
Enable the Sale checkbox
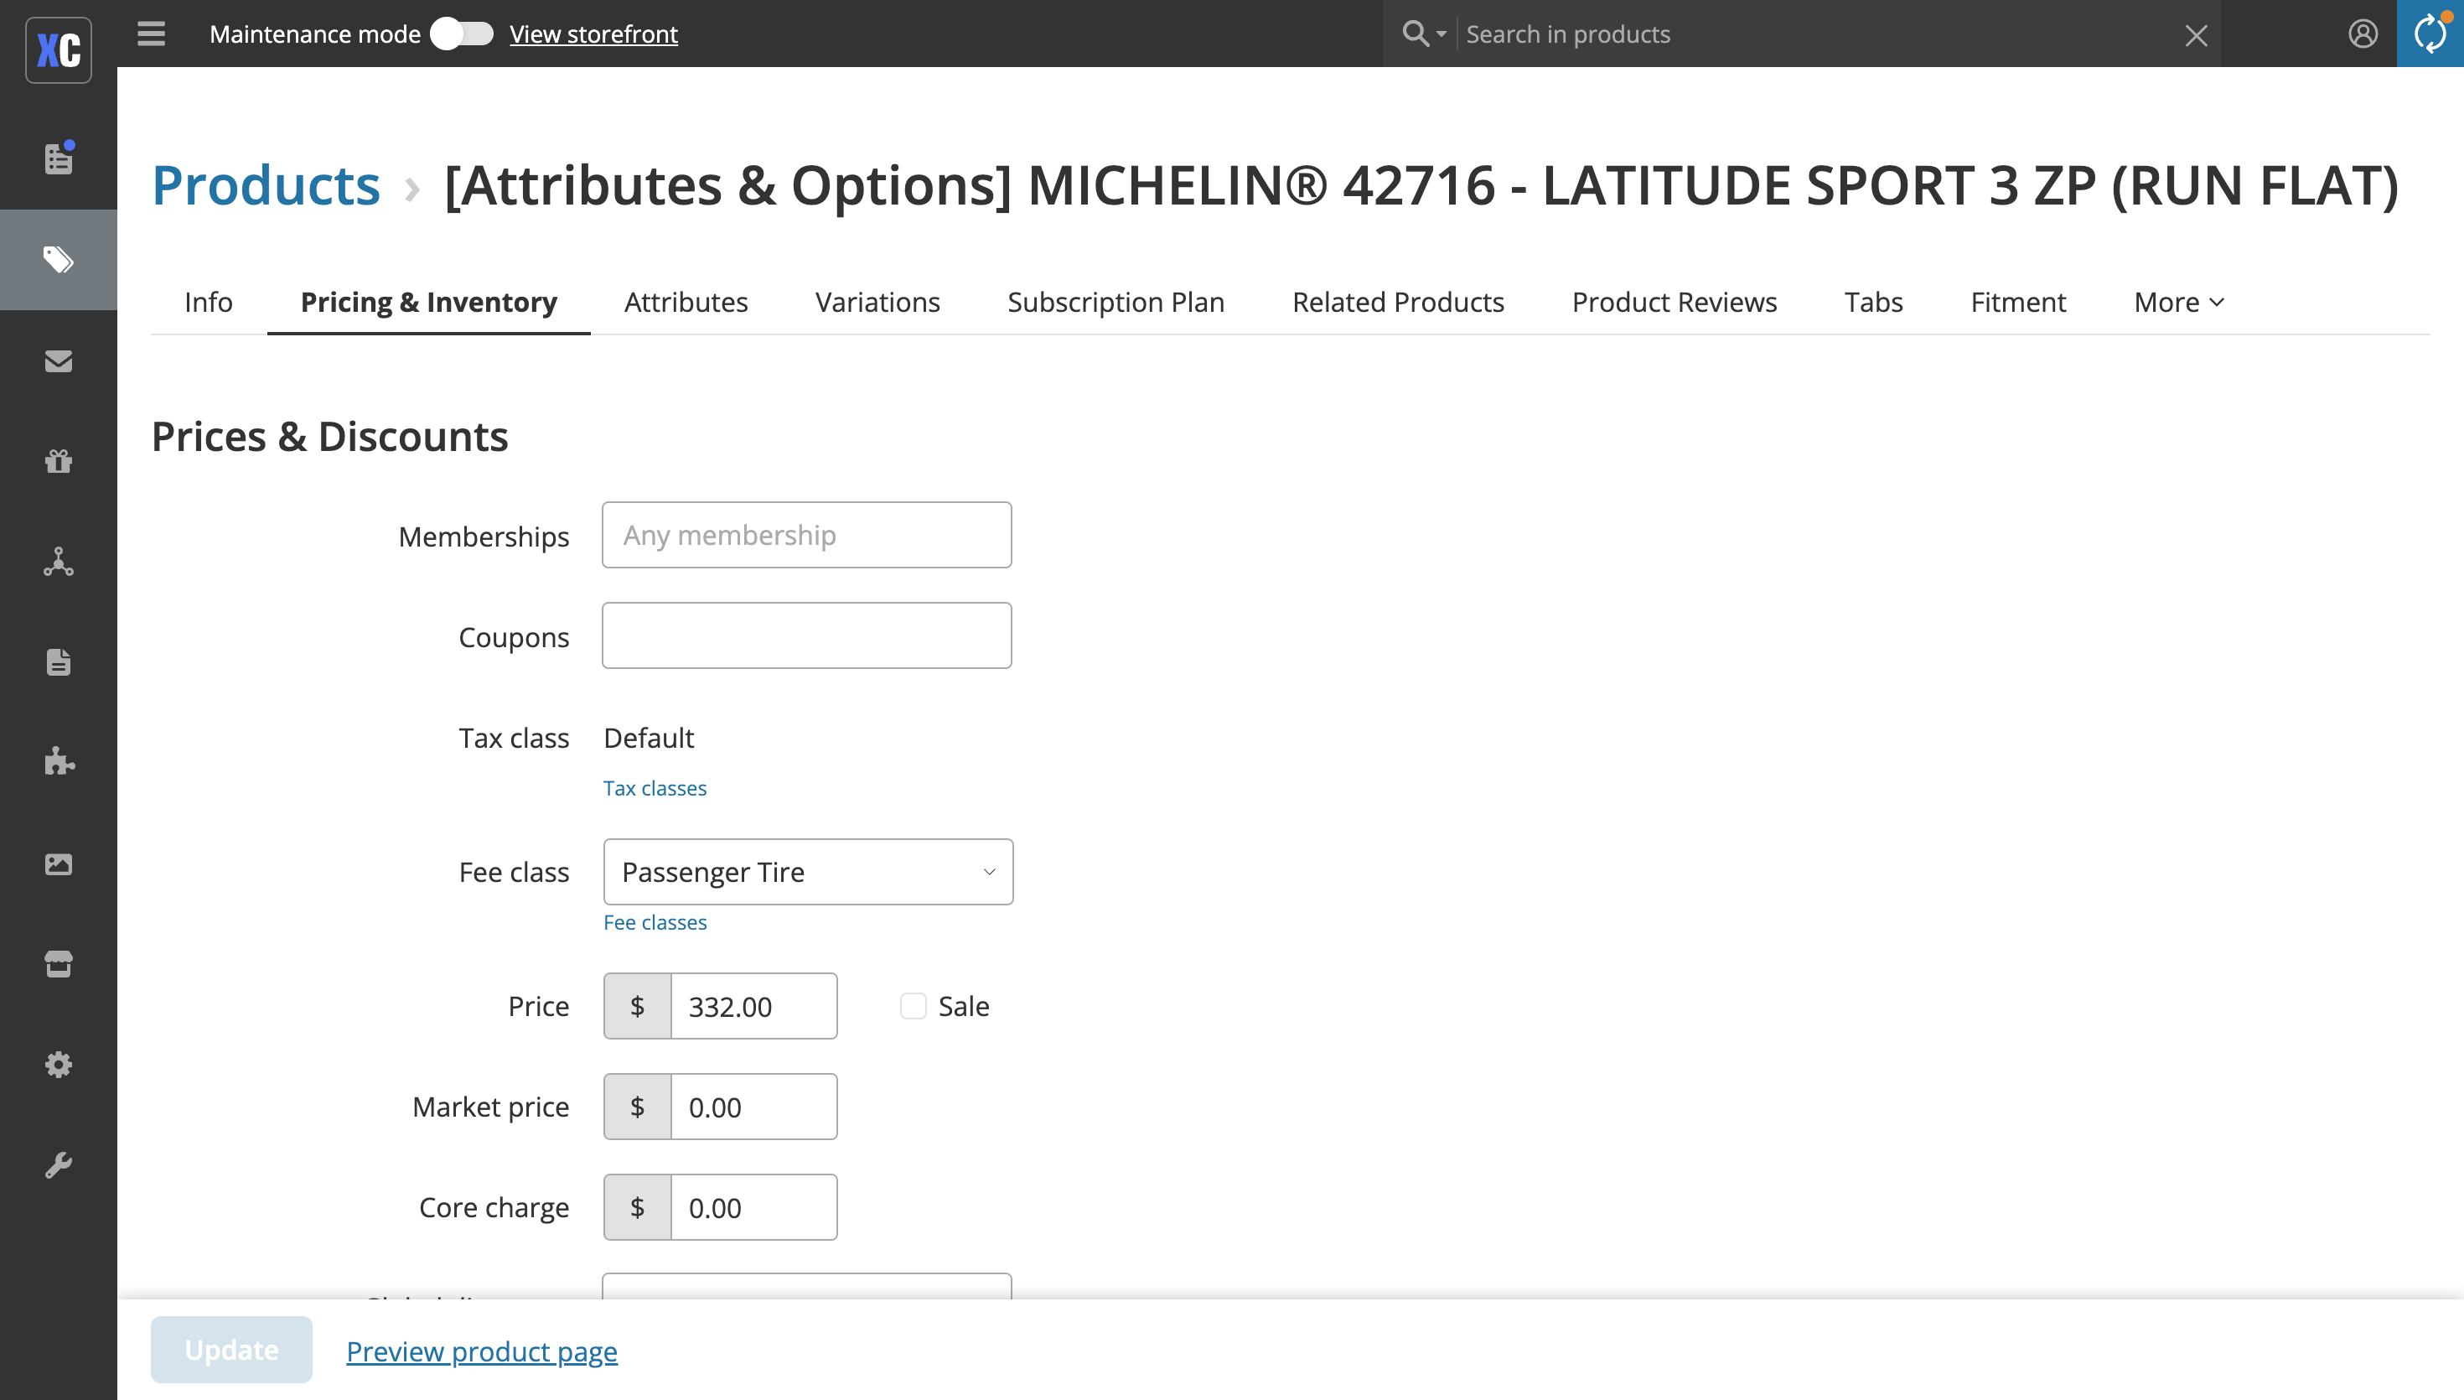(913, 1006)
